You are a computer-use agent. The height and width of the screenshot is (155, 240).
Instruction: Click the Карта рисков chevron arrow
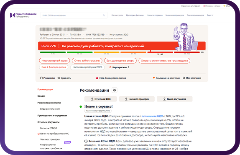(x=129, y=67)
